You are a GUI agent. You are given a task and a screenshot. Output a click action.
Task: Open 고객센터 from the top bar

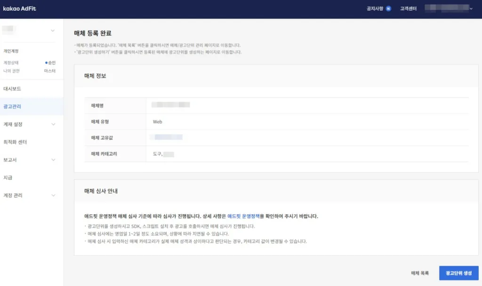[x=408, y=8]
